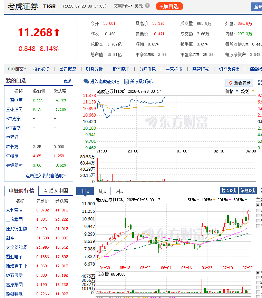Open the 美股最新资讯 link

tap(143, 81)
